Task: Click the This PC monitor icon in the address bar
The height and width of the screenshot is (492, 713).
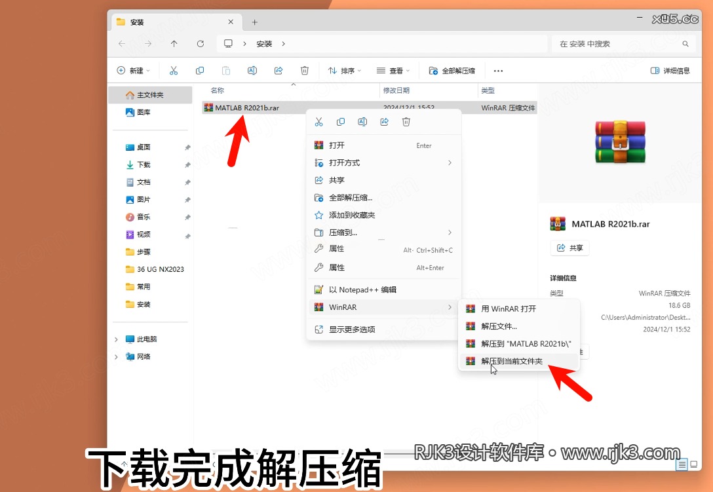Action: pyautogui.click(x=228, y=43)
